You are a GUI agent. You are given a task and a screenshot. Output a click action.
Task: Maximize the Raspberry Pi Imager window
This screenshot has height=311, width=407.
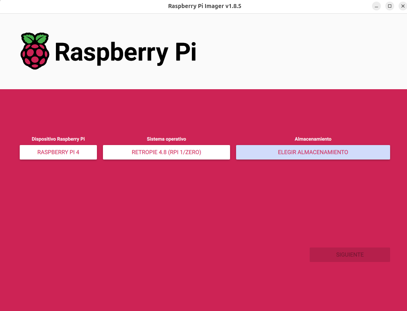click(x=390, y=6)
